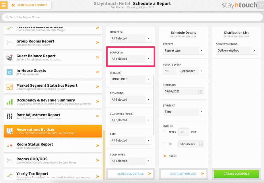Select Yearly Tax Report
The image size is (264, 183).
(x=53, y=175)
